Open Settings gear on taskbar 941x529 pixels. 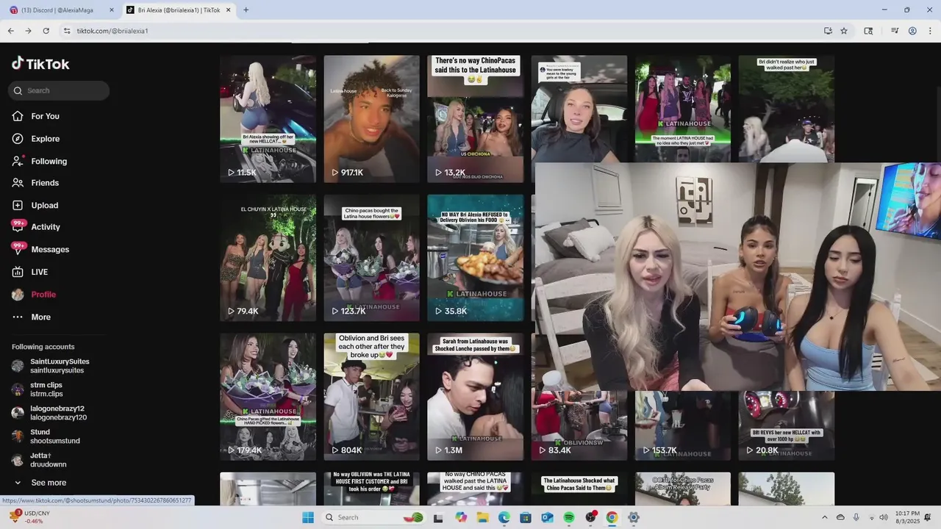[x=634, y=517]
